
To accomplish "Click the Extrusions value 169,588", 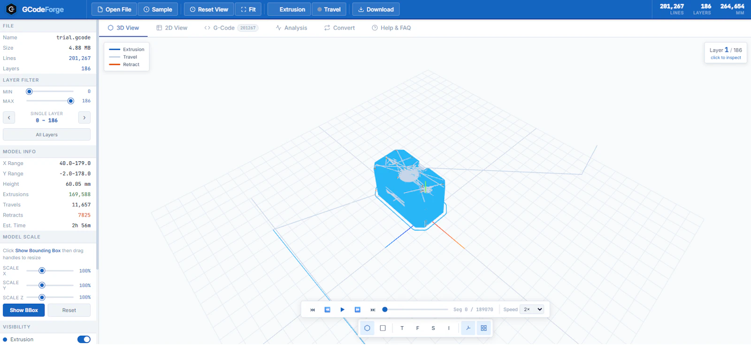I will coord(80,195).
